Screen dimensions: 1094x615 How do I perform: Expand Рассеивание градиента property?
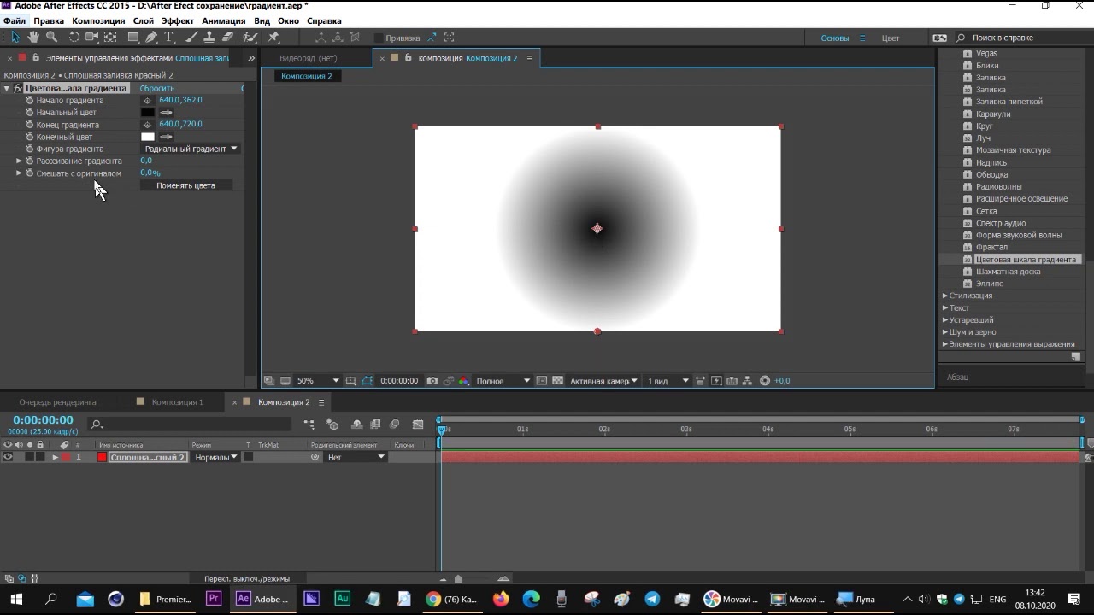(19, 161)
